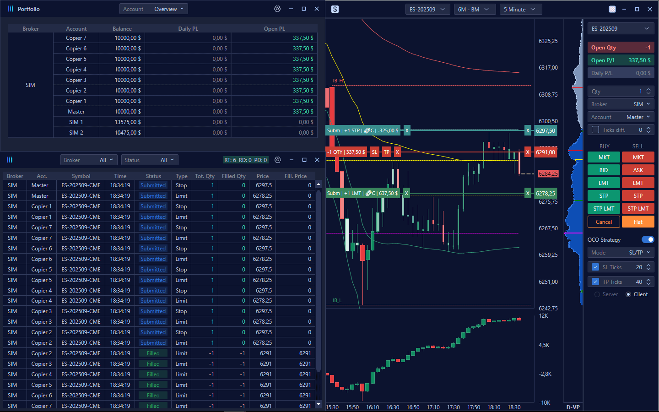Select the Server radio button
Image resolution: width=659 pixels, height=412 pixels.
[597, 294]
